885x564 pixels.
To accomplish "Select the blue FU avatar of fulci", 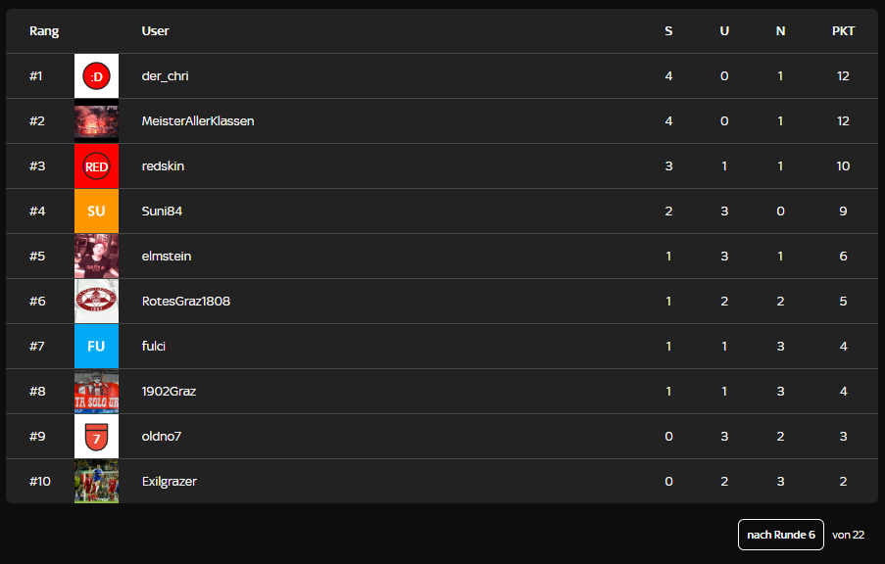I will [96, 347].
